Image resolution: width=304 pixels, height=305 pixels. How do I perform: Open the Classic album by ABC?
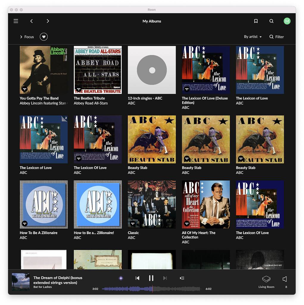click(x=152, y=204)
